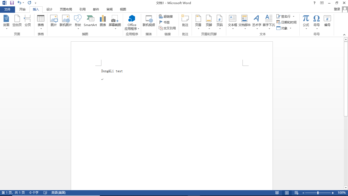Open the header (页眉) options

[x=198, y=22]
